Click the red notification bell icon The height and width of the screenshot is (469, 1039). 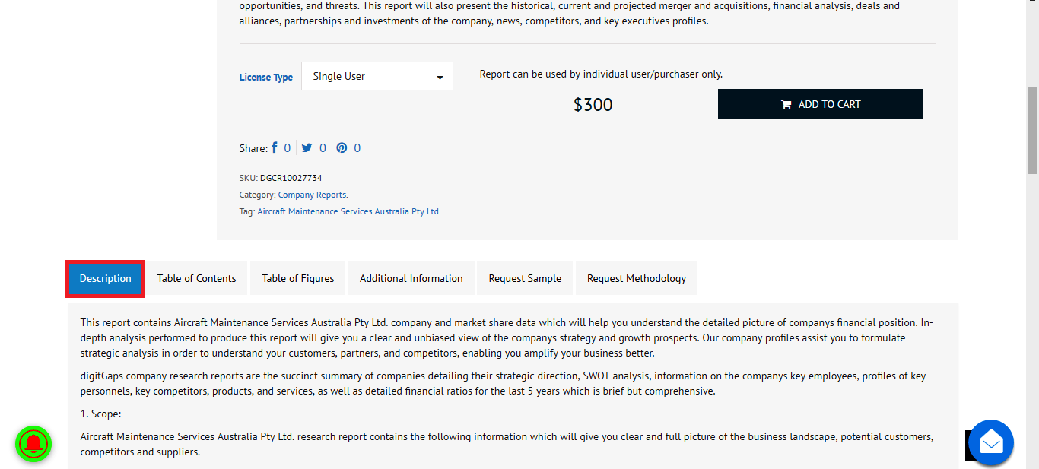click(x=33, y=444)
